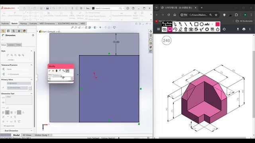255x143 pixels.
Task: Expand the Part1 (Default) tree flyout
Action: pyautogui.click(x=37, y=32)
